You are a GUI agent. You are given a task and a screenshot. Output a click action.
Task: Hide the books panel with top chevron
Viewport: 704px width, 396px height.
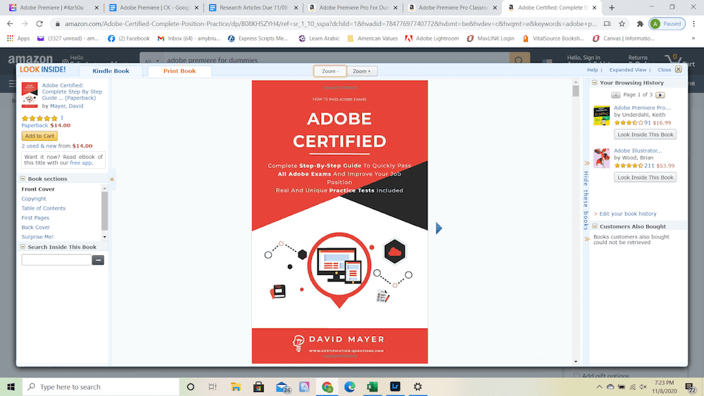click(586, 163)
